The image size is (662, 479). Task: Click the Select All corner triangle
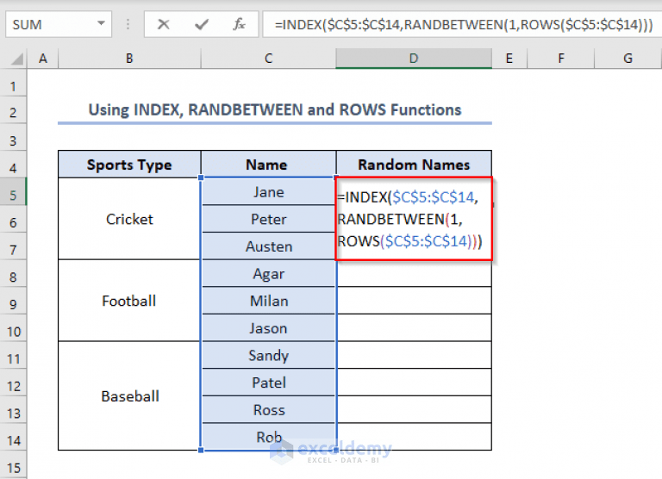pos(17,59)
